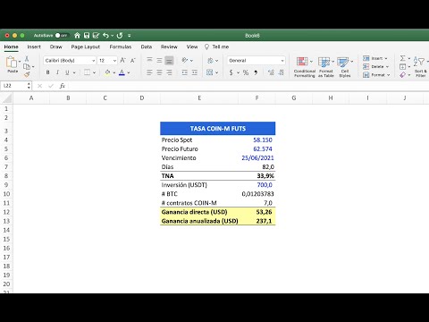Screen dimensions: 429x322
Task: Center text horizontally
Action: [159, 72]
